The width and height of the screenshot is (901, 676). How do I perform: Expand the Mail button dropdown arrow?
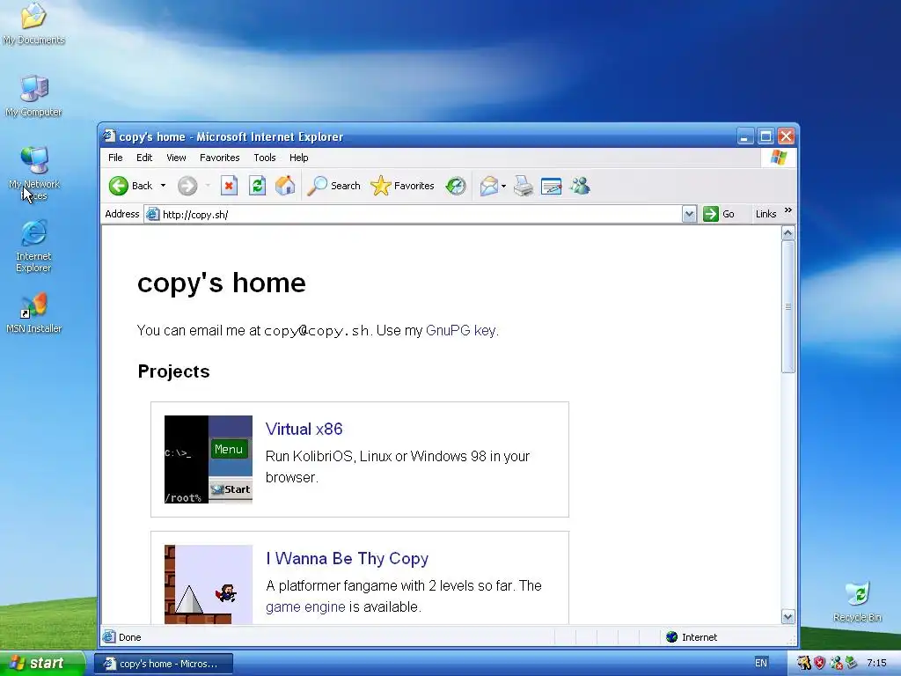click(504, 186)
